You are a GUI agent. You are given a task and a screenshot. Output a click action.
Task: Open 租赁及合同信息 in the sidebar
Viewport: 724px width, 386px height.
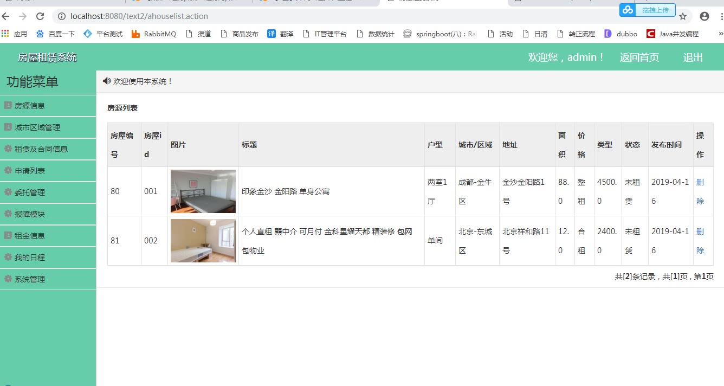(x=41, y=149)
